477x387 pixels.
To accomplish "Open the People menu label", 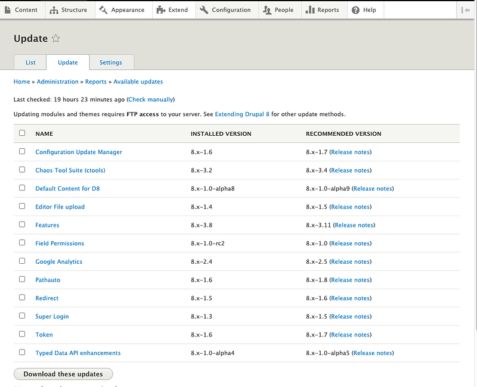I will coord(284,10).
